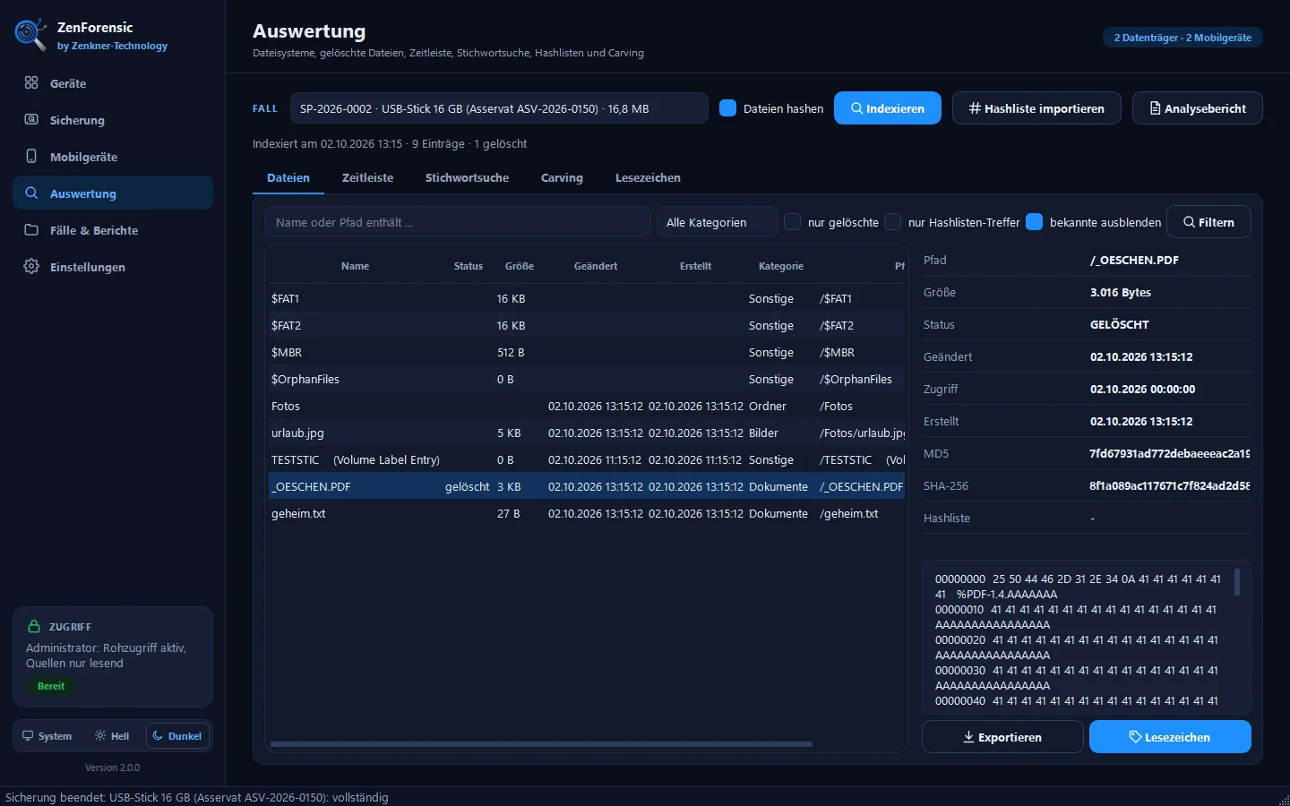Click the Geändert column header
Image resolution: width=1290 pixels, height=806 pixels.
tap(596, 266)
